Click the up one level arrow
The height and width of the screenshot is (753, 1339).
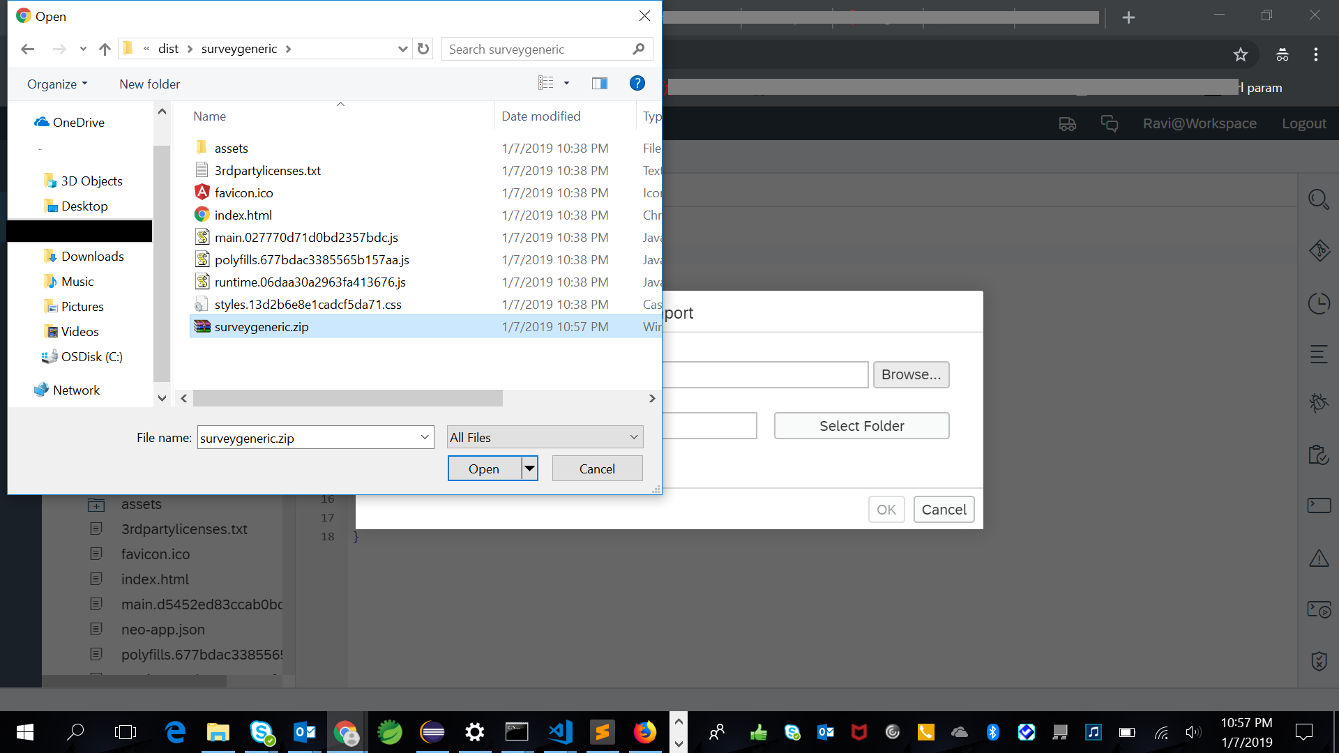click(105, 49)
